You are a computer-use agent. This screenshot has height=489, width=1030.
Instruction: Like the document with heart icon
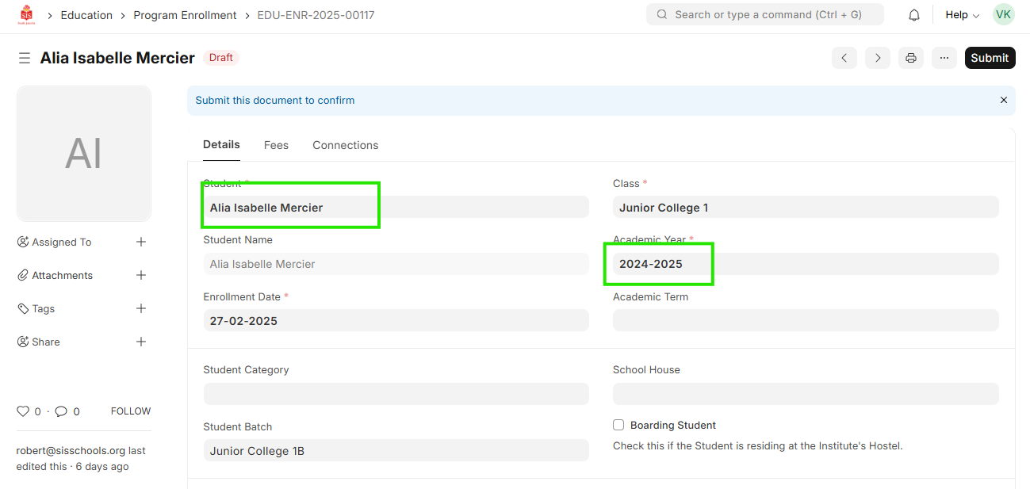[x=23, y=411]
